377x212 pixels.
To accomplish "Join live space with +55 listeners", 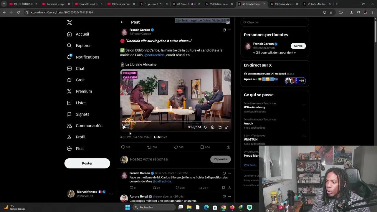I will 295,81.
